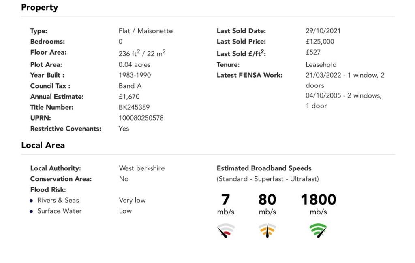The height and width of the screenshot is (263, 415).
Task: Click the Surface Water bullet point
Action: pyautogui.click(x=31, y=212)
